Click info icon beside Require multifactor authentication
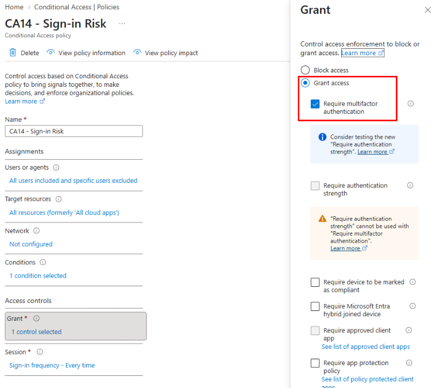The image size is (436, 388). point(410,103)
